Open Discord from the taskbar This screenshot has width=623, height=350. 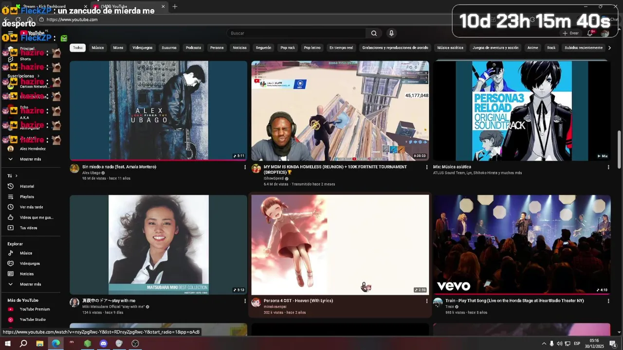click(x=103, y=343)
